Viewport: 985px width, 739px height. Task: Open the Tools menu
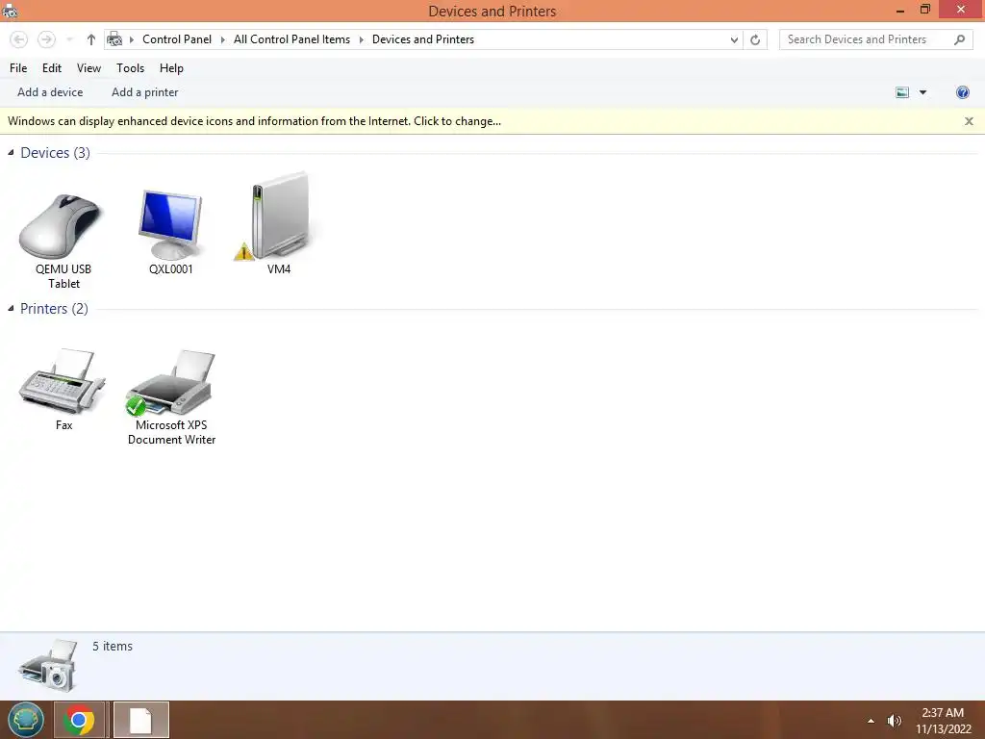pyautogui.click(x=130, y=68)
